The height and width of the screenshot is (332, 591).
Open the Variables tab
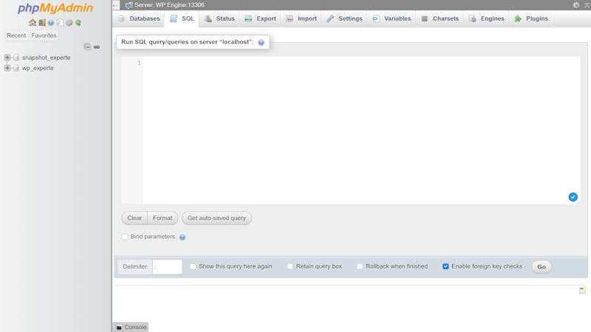pyautogui.click(x=392, y=19)
